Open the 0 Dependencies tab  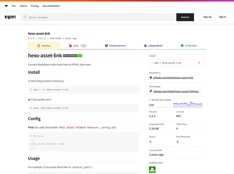tap(115, 46)
